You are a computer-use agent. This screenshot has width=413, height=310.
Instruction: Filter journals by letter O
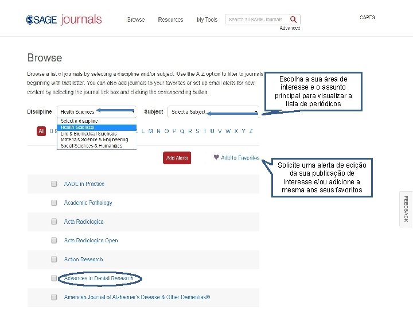[x=166, y=131]
